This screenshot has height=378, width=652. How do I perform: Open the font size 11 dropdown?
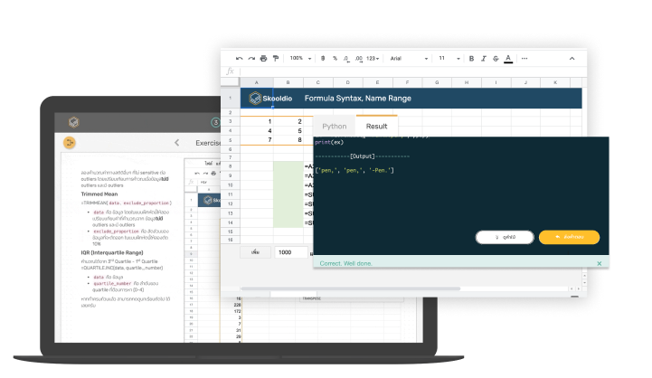click(447, 58)
